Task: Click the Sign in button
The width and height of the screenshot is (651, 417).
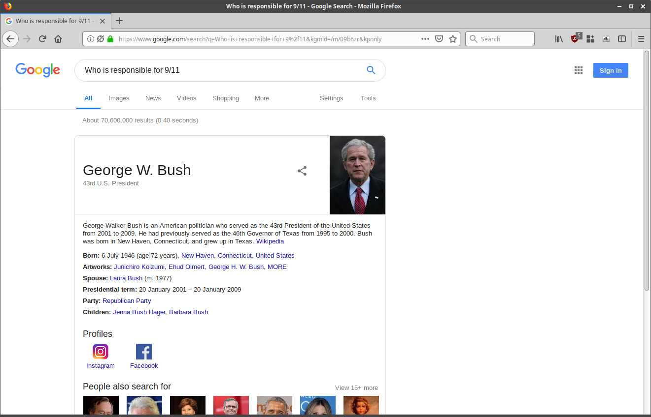Action: tap(611, 70)
